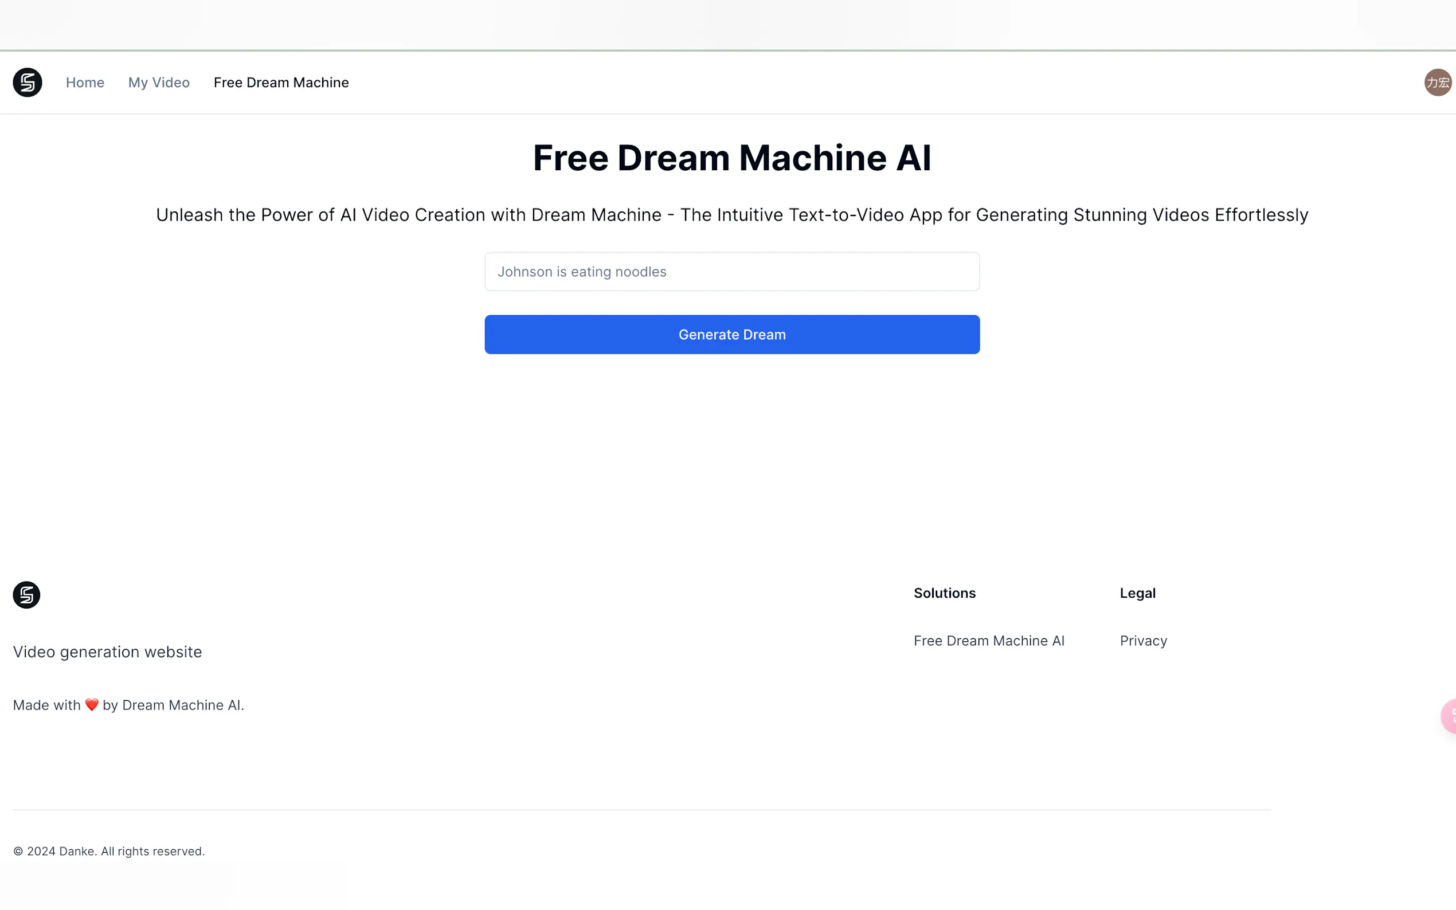The height and width of the screenshot is (910, 1456).
Task: Focus the 'Johnson is eating noodles' prompt field
Action: 732,272
